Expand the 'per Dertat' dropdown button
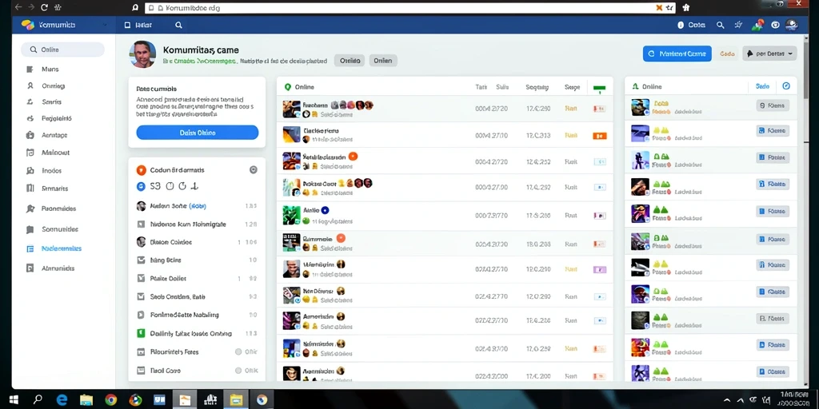819x409 pixels. click(x=769, y=54)
